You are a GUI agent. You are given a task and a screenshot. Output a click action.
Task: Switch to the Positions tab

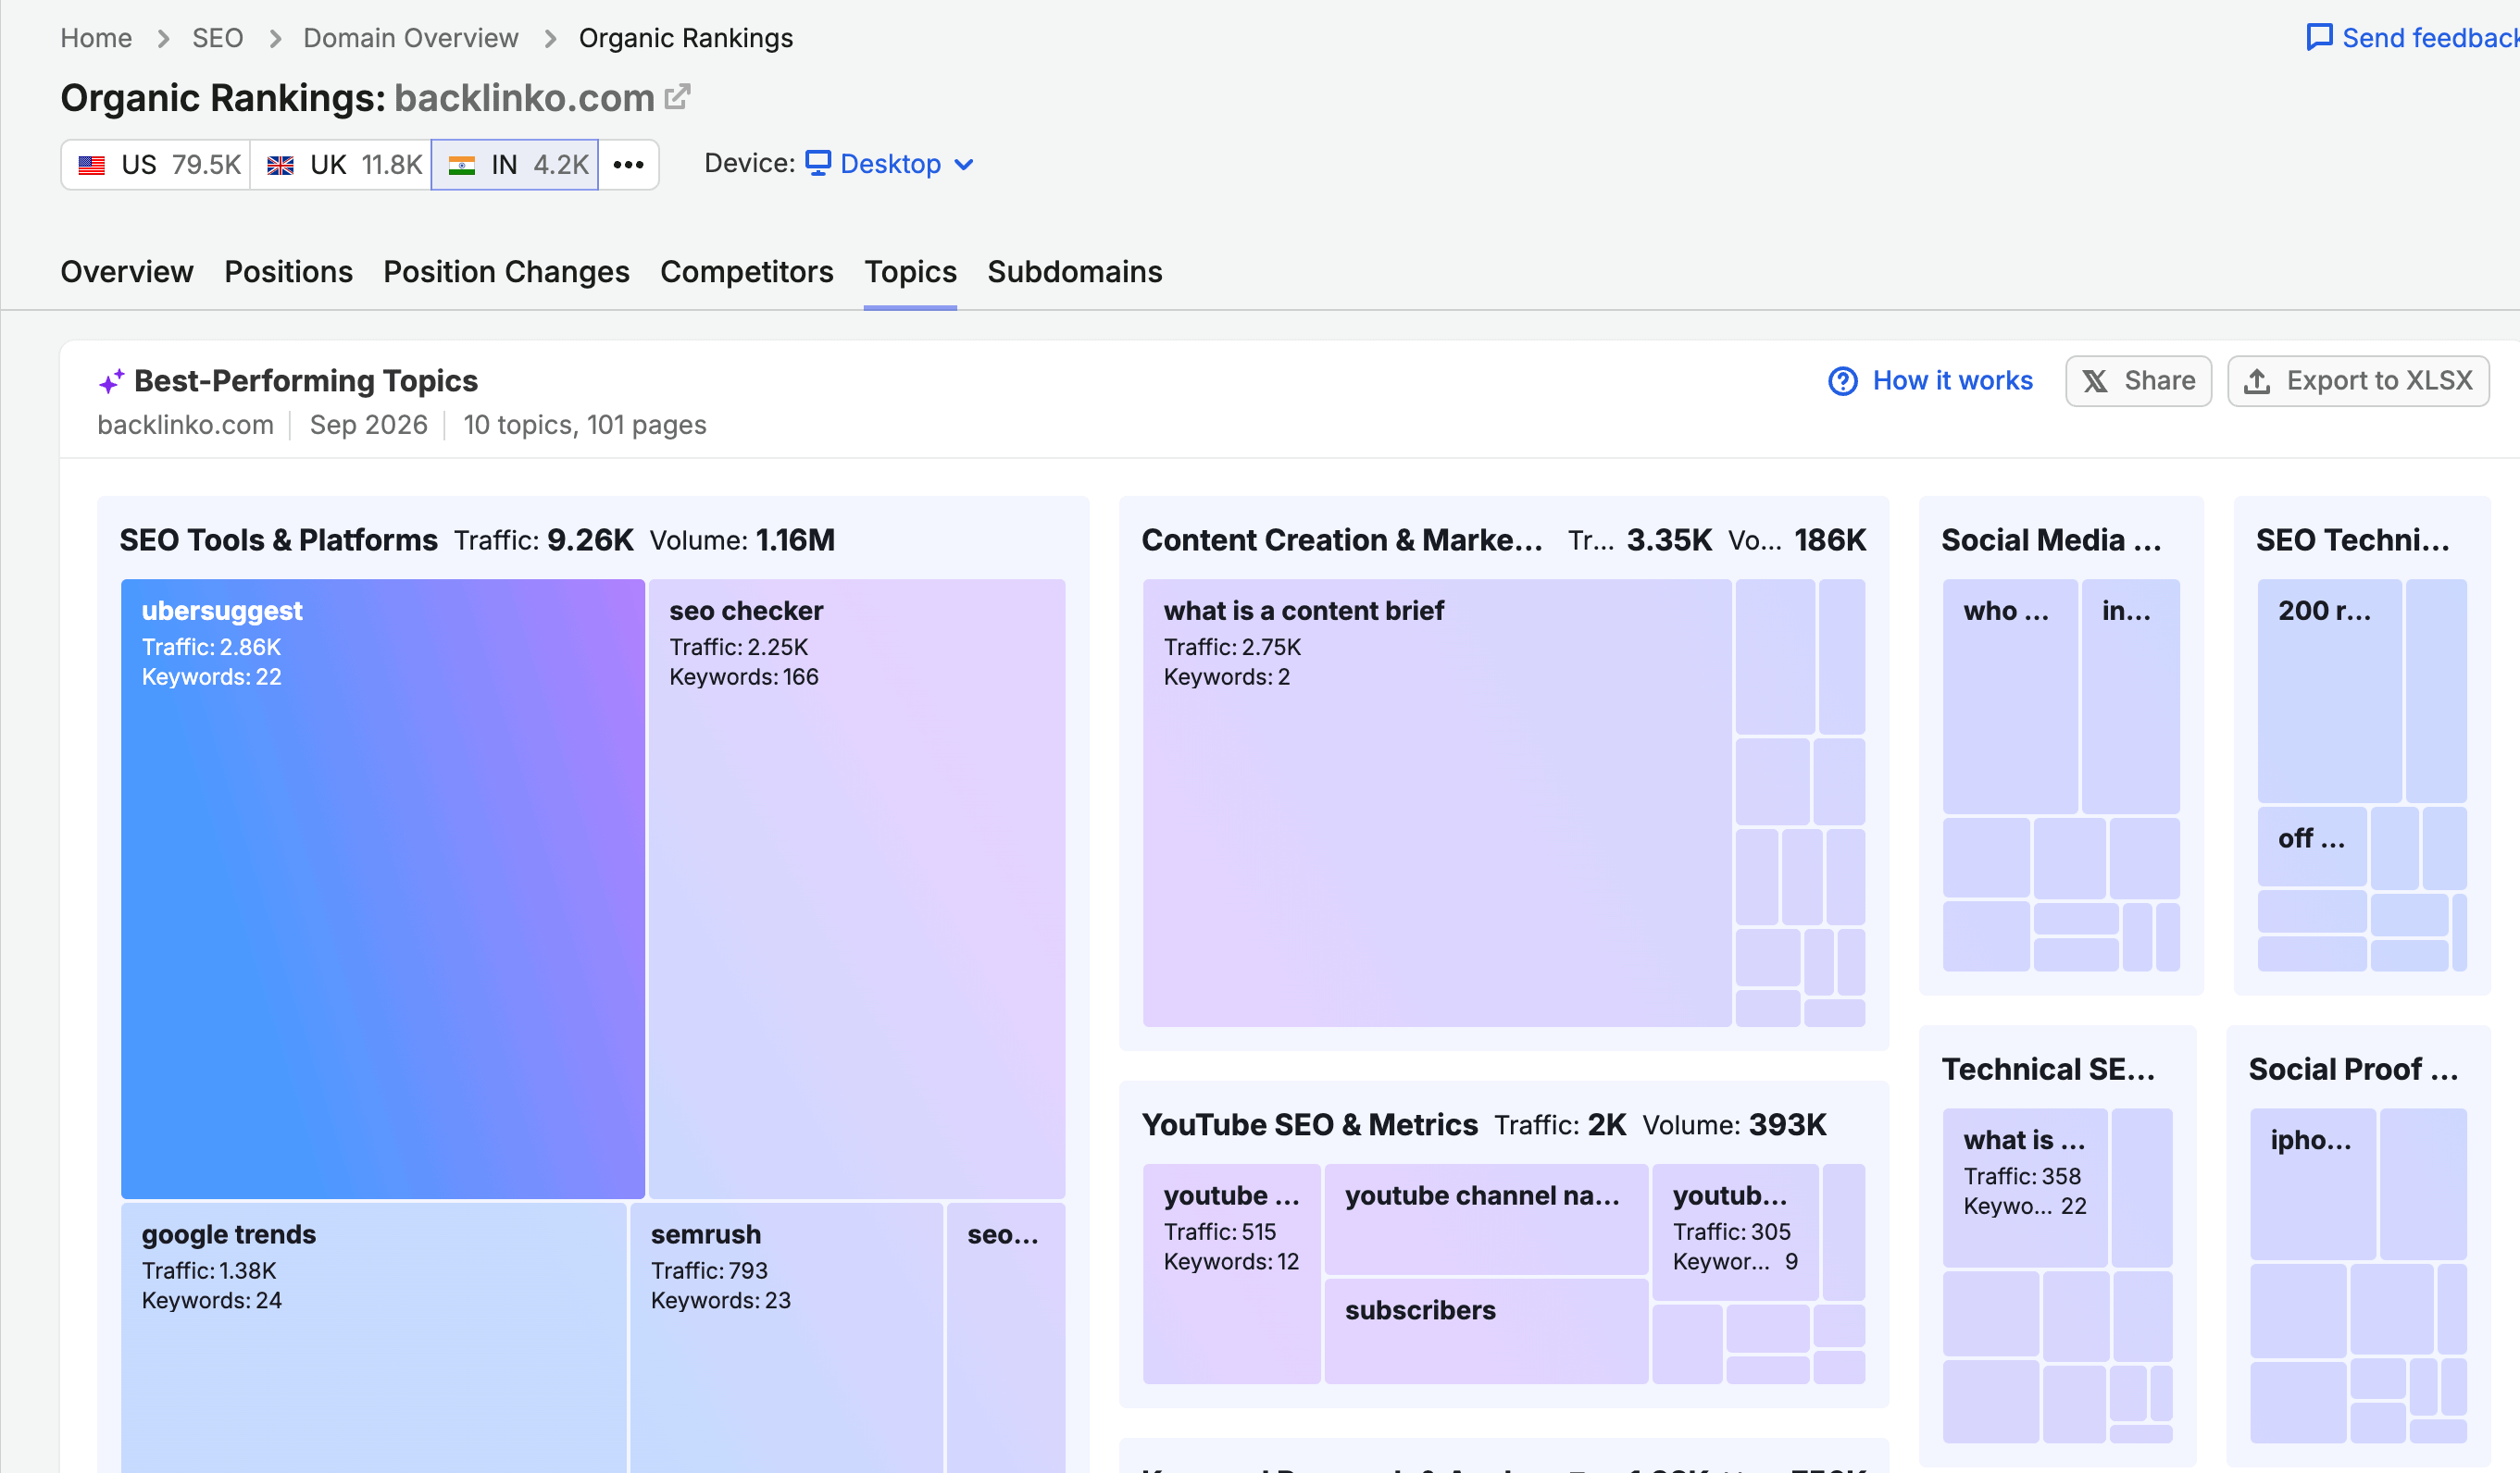[288, 272]
